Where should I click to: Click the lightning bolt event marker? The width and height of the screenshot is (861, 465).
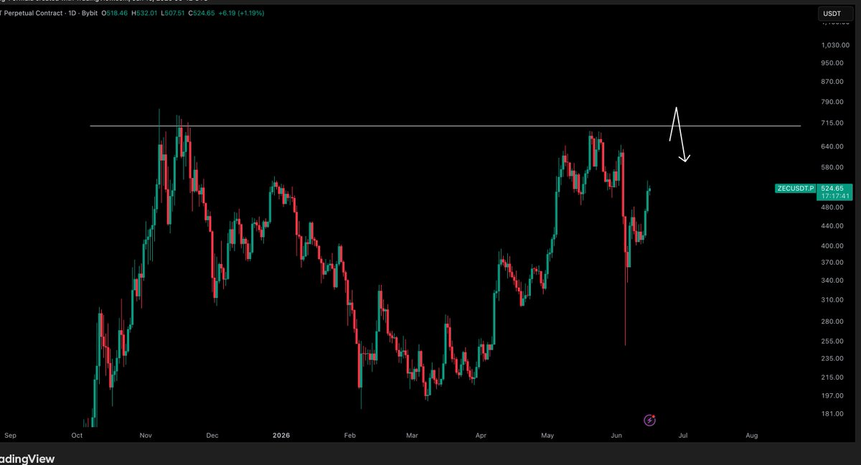pyautogui.click(x=649, y=420)
